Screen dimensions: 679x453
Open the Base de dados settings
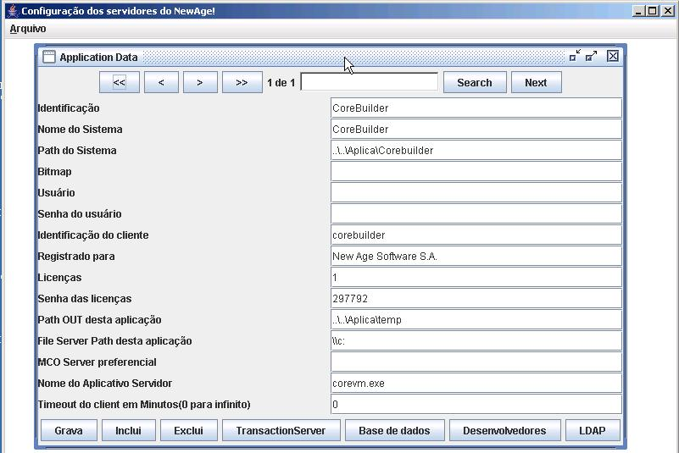point(394,430)
